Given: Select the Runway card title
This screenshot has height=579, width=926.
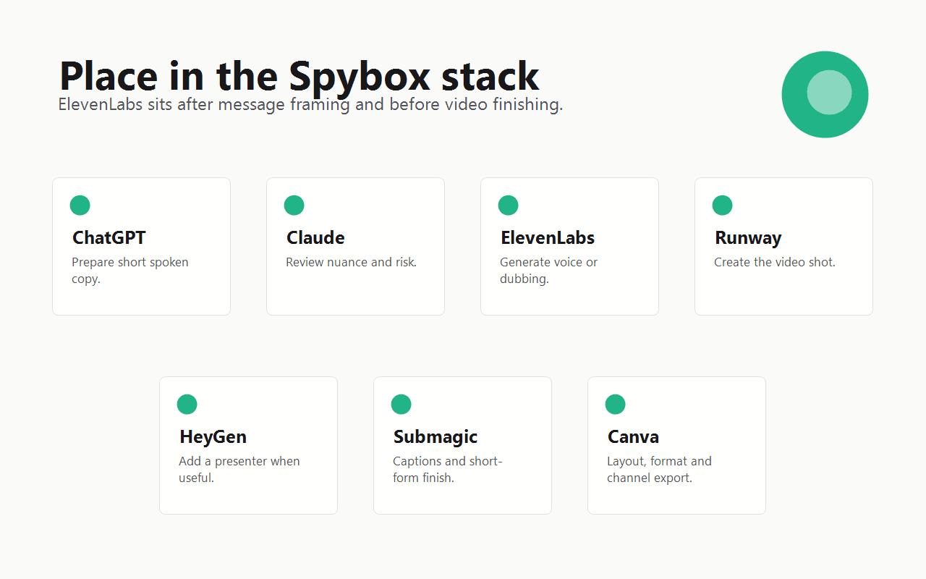Looking at the screenshot, I should click(748, 238).
